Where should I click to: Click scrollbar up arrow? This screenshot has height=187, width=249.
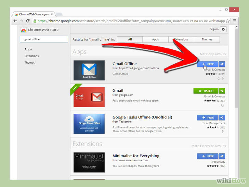(236, 27)
